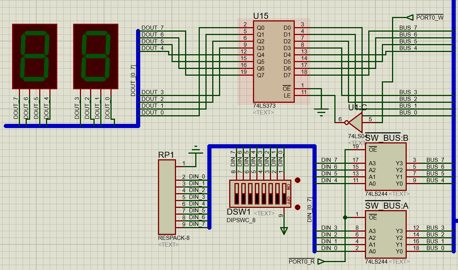Click the DIPSWC_8 value text
The image size is (458, 270).
[x=241, y=220]
